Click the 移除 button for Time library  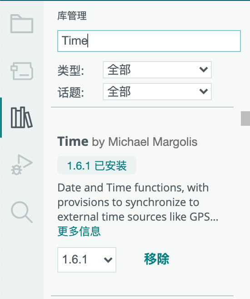click(x=156, y=259)
